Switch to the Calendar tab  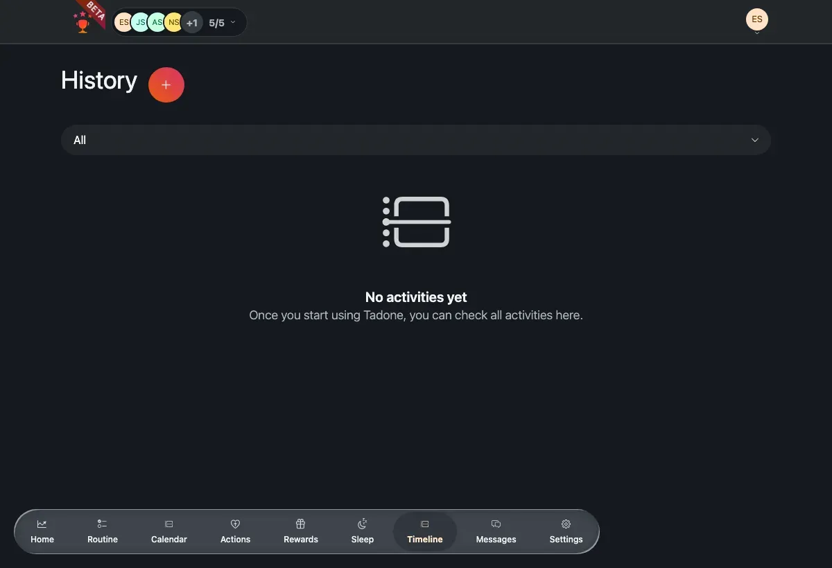169,532
